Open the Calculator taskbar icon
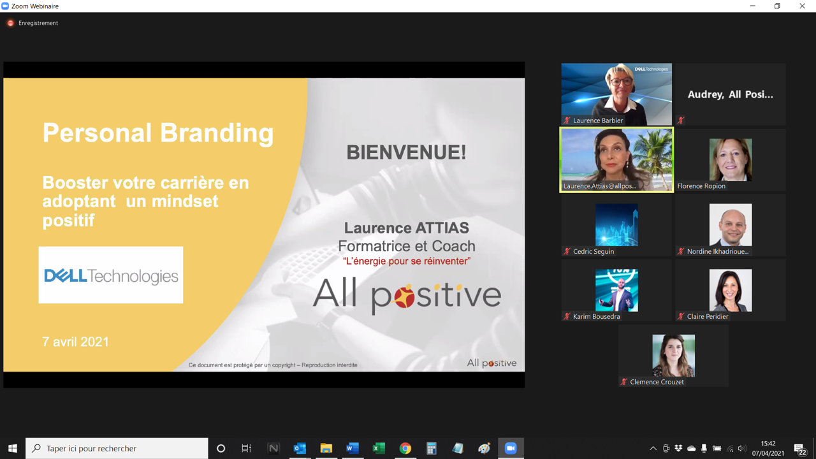The image size is (816, 459). pos(432,448)
